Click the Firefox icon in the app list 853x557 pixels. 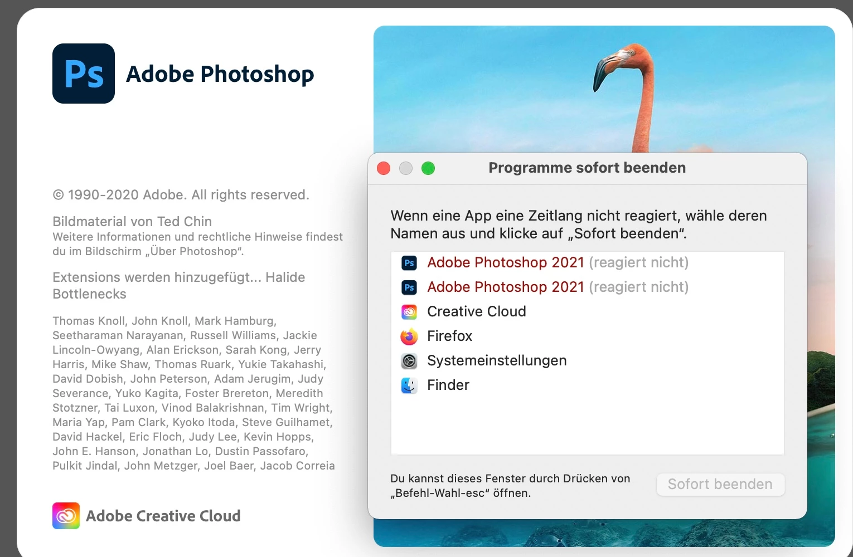click(409, 336)
